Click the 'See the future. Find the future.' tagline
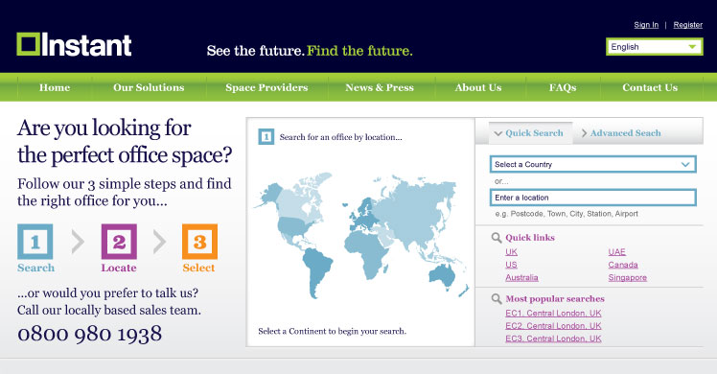This screenshot has height=374, width=717. (x=310, y=51)
